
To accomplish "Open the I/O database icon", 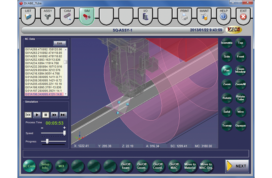I will click(146, 16).
